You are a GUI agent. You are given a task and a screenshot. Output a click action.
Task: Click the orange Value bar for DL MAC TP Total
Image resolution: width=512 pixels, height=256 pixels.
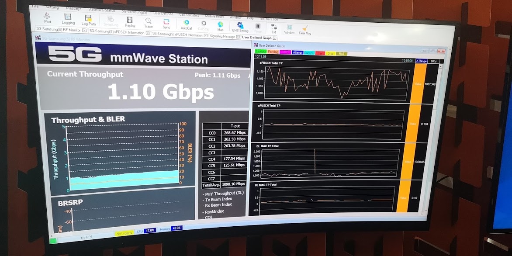tap(408, 161)
